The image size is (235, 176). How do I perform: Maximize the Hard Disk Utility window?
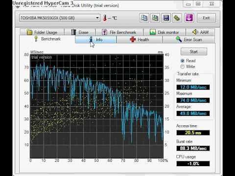click(198, 4)
